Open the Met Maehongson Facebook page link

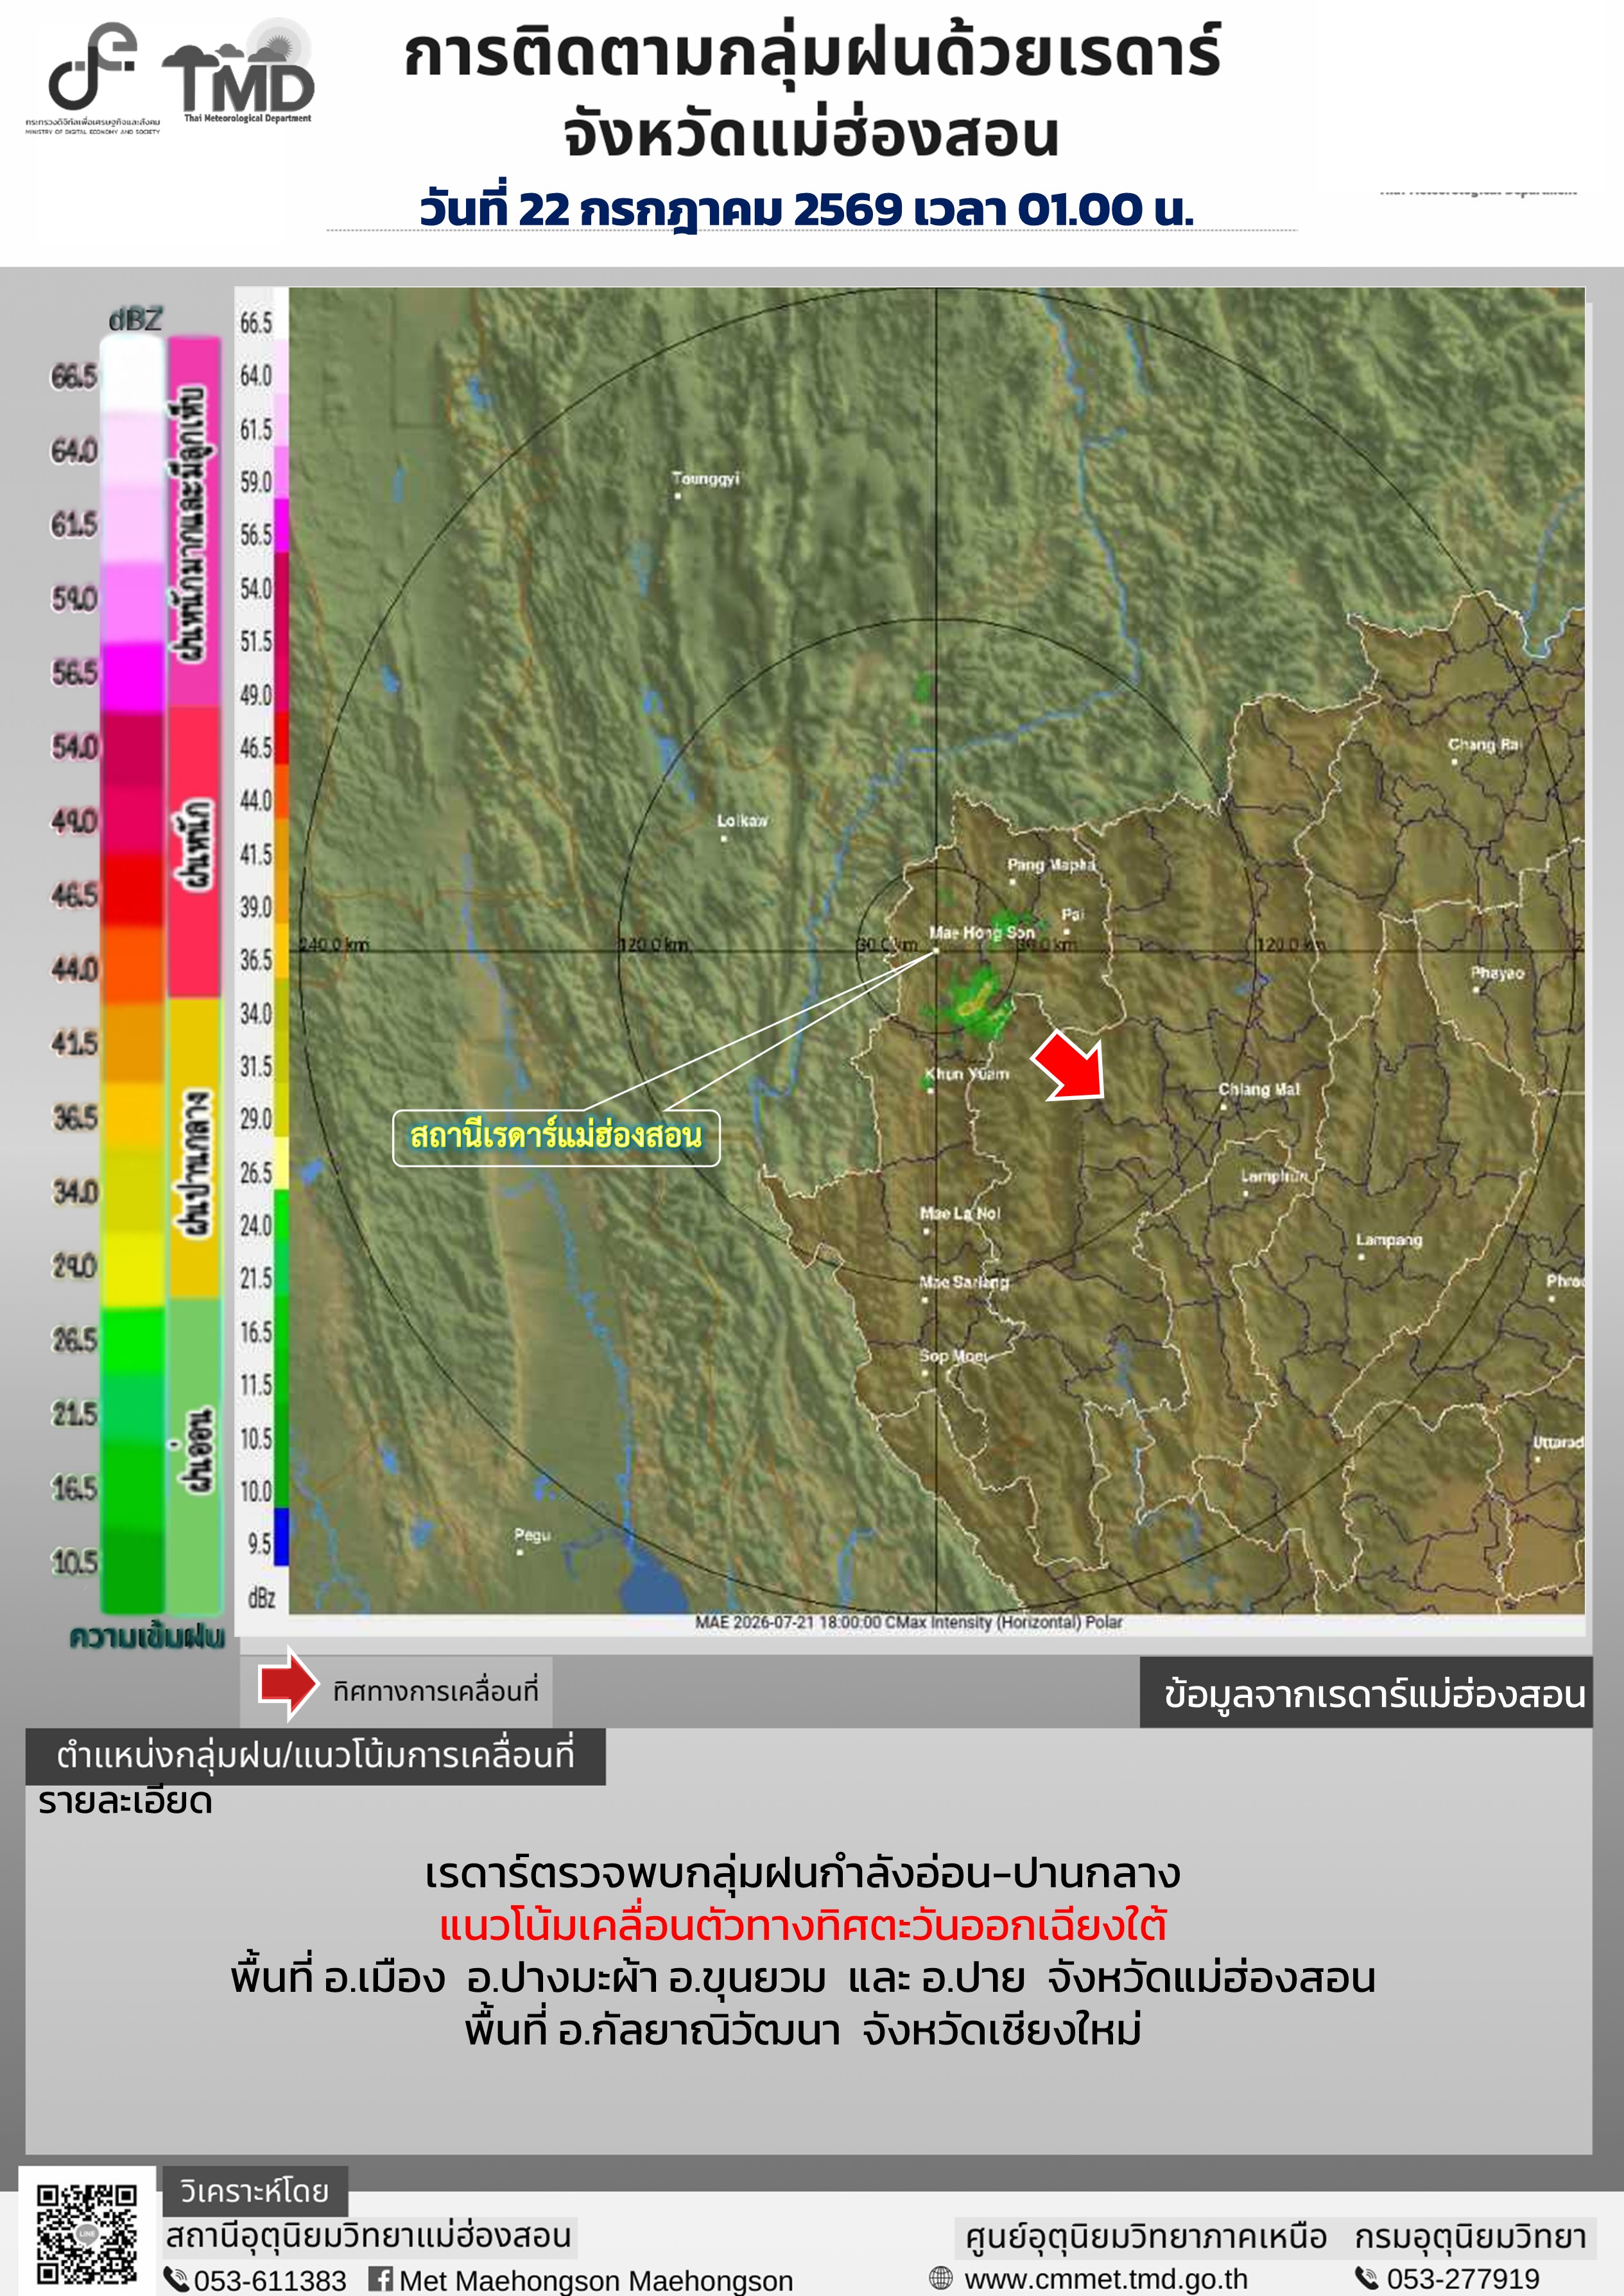coord(596,2280)
